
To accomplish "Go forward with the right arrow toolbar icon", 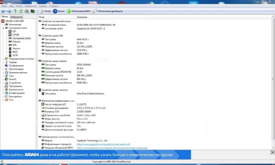I will point(9,12).
